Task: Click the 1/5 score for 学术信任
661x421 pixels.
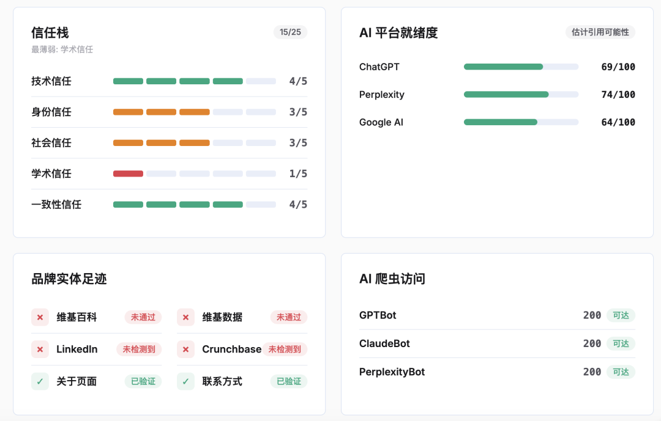Action: pos(298,174)
